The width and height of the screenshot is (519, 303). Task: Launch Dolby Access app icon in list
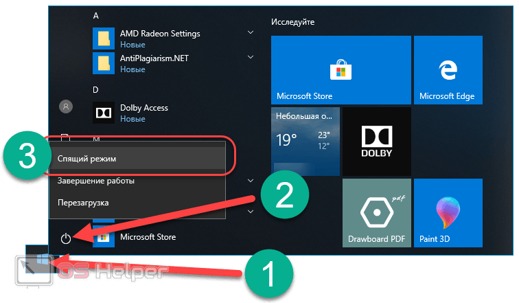104,113
